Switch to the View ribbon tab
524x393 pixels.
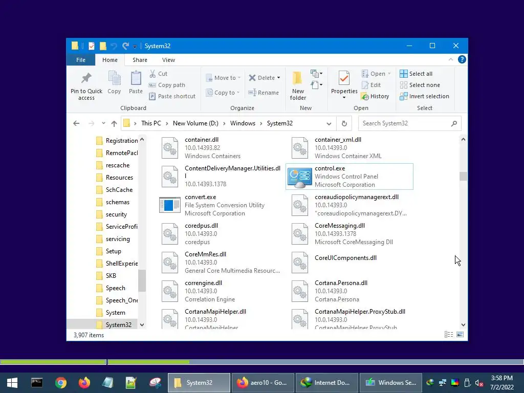[168, 60]
